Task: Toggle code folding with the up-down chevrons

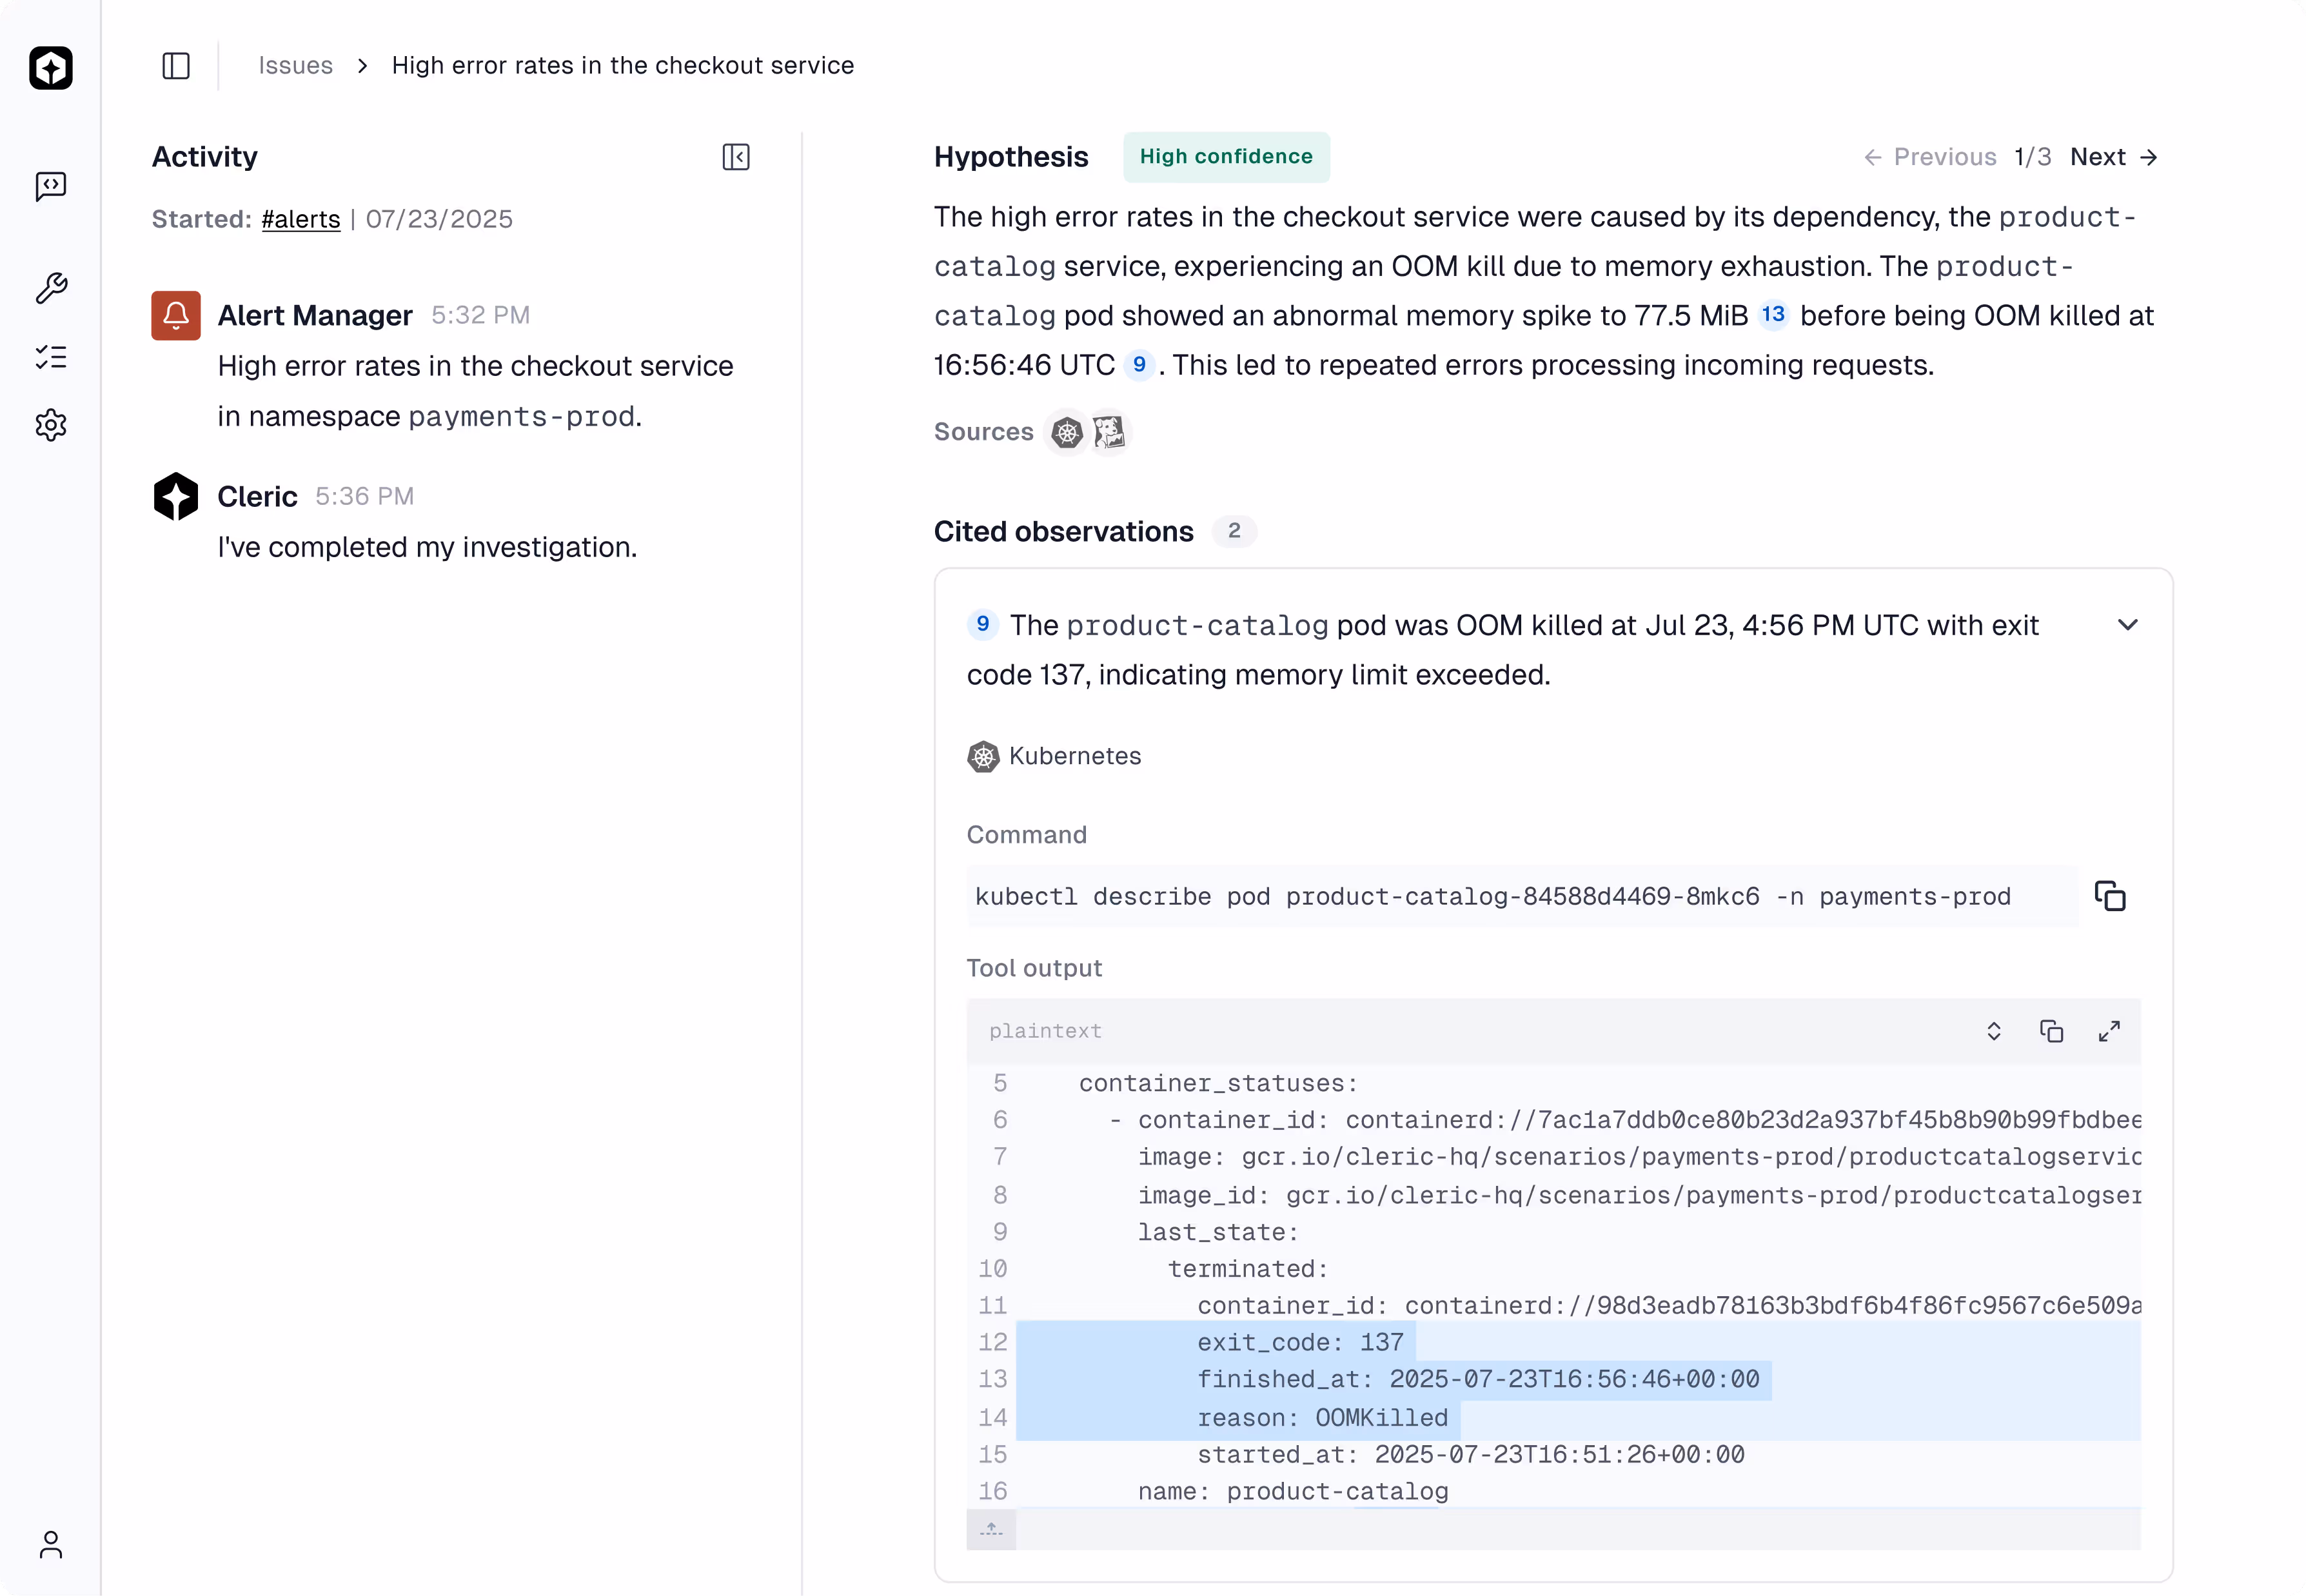Action: coord(1994,1030)
